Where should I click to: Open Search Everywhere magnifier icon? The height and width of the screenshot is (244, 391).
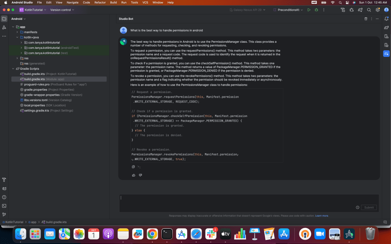coord(369,10)
